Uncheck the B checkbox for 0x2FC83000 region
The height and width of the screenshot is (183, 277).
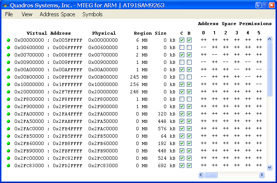tap(189, 166)
